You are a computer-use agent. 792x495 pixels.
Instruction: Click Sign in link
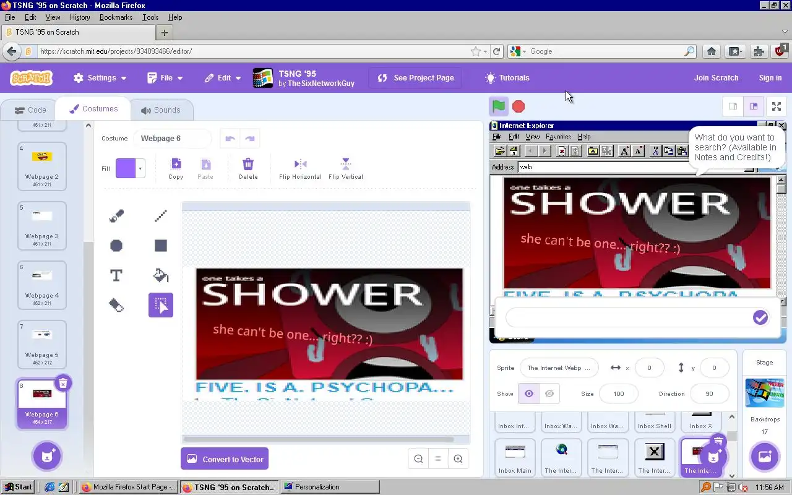tap(770, 78)
